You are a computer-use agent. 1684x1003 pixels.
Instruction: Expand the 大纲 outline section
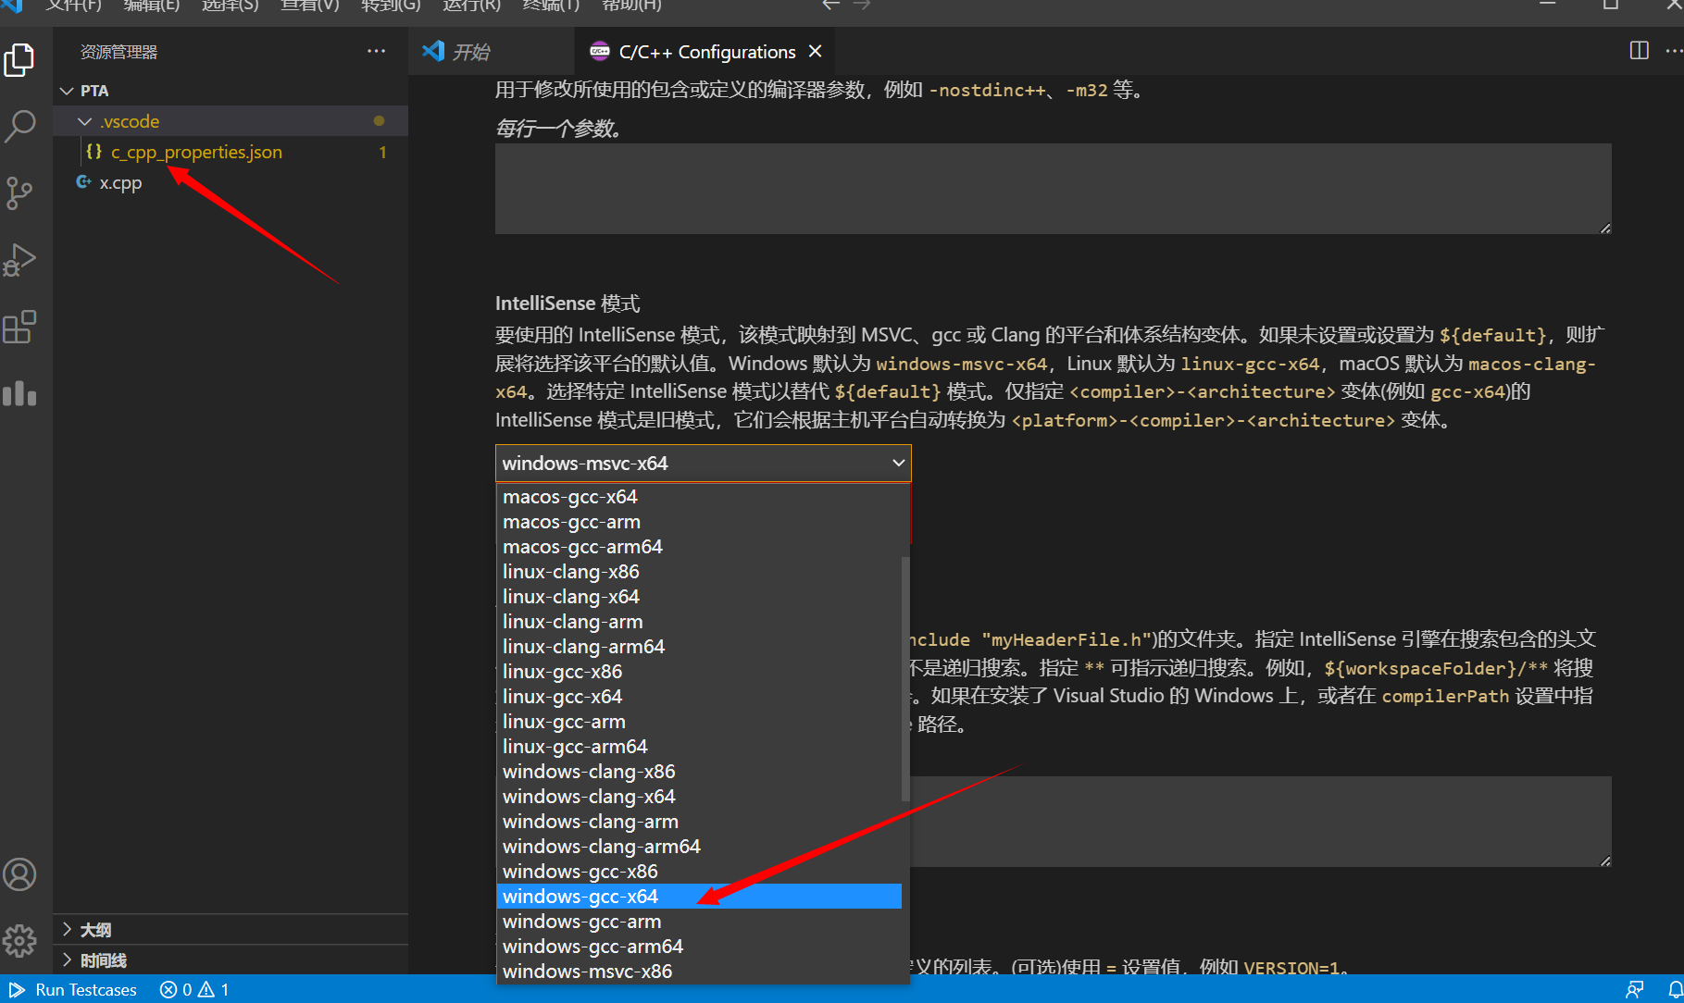[x=231, y=929]
